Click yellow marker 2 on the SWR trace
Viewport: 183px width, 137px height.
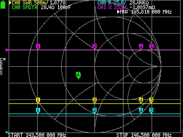(x=95, y=100)
